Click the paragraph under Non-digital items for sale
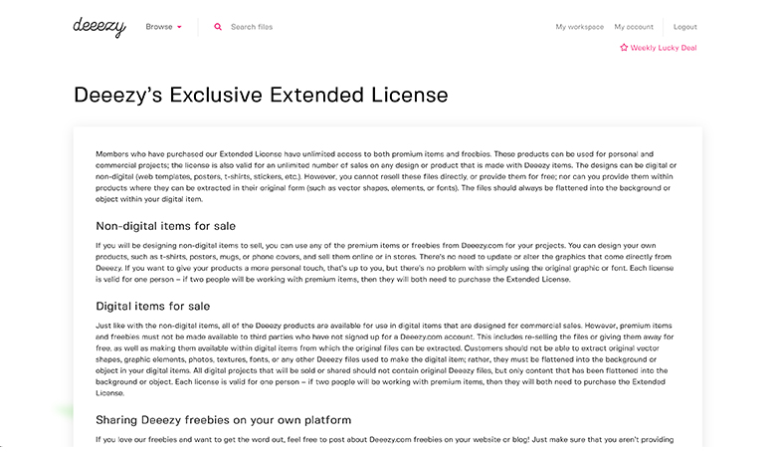 (385, 263)
